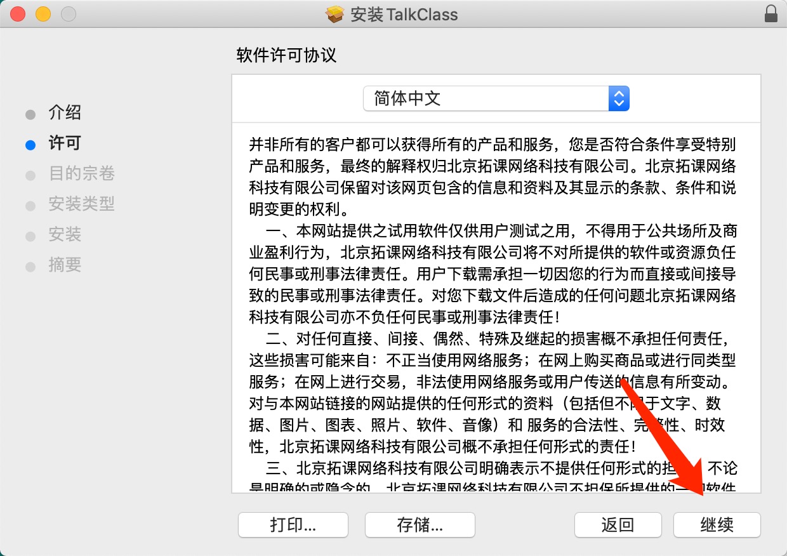Click the blue bullet next to 许可

coord(30,145)
